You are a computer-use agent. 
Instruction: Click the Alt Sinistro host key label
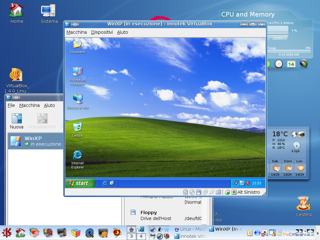coord(248,192)
